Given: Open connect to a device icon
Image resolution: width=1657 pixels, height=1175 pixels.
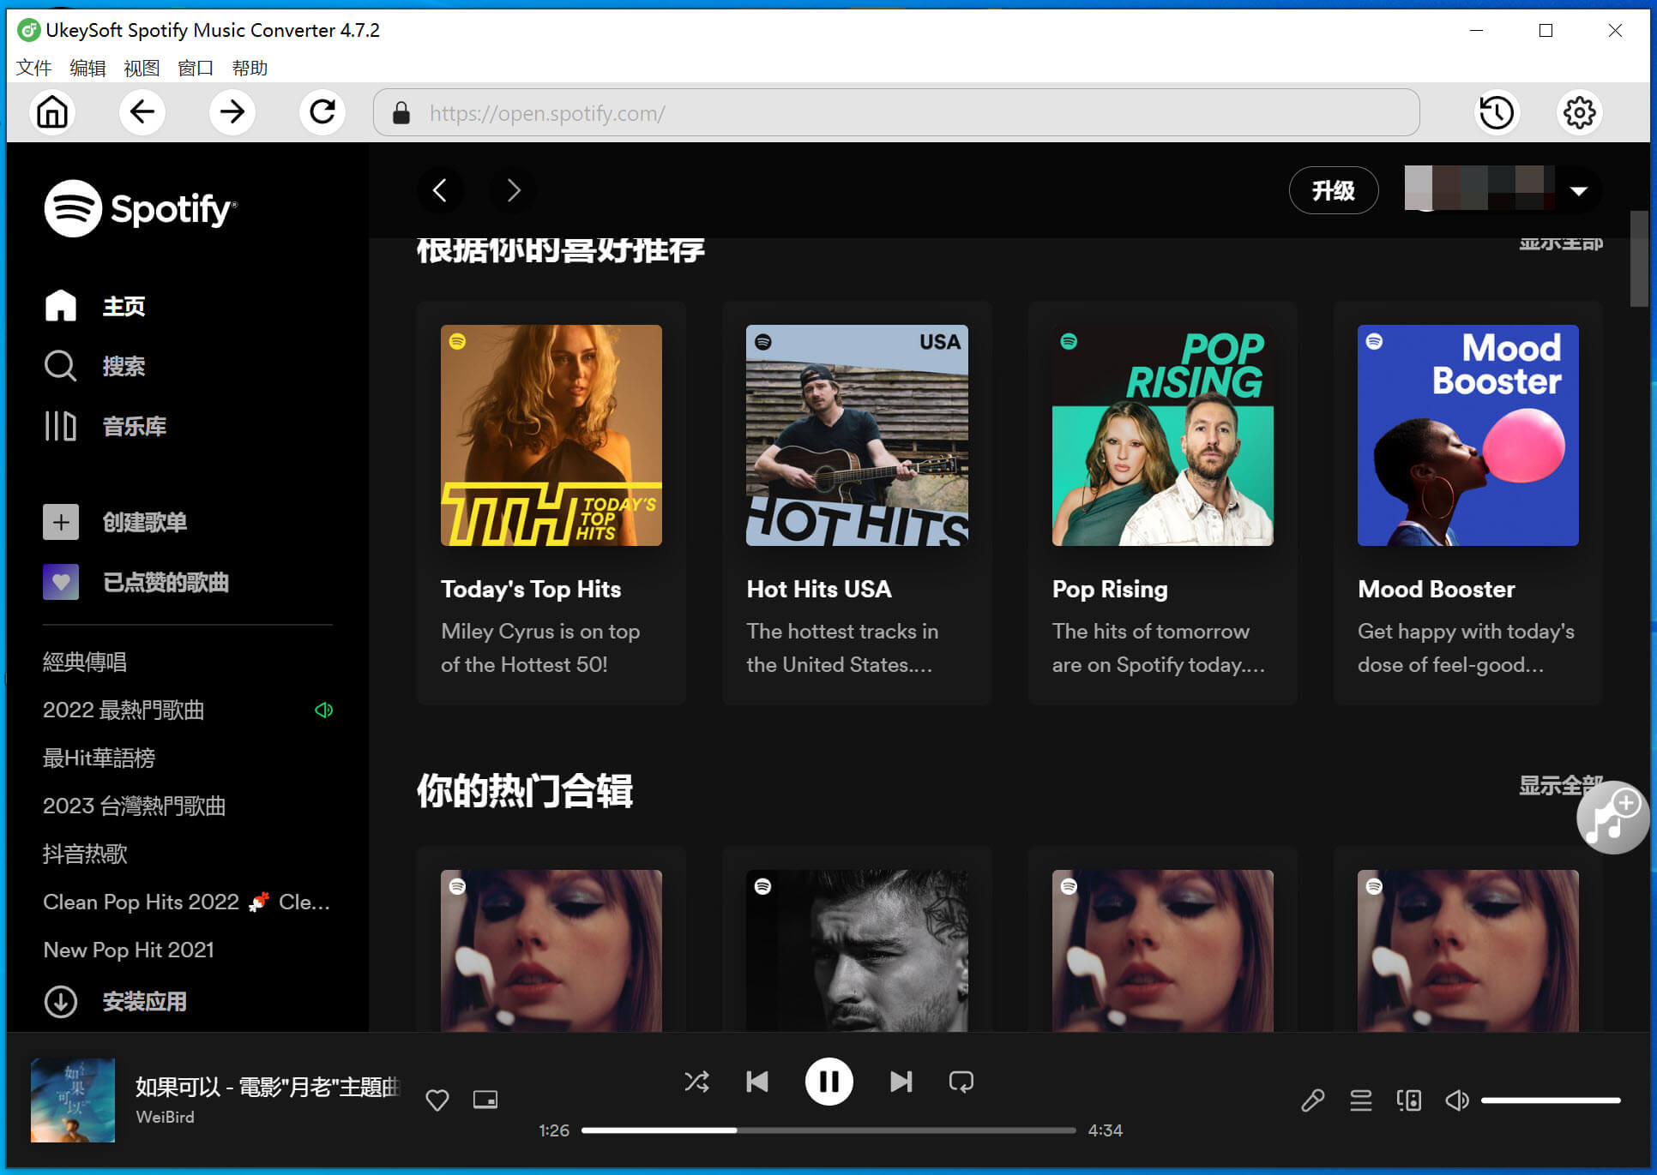Looking at the screenshot, I should pyautogui.click(x=1409, y=1100).
